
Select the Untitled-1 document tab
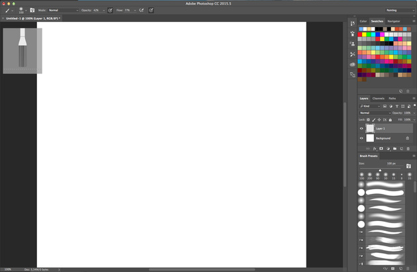tap(33, 19)
